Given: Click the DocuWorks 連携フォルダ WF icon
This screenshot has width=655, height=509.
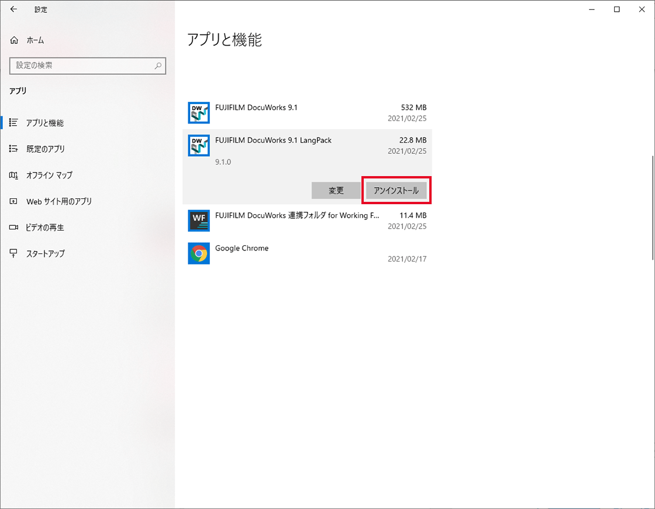Looking at the screenshot, I should click(x=199, y=221).
